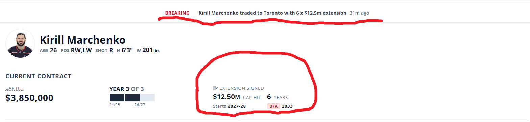Click the extension signed document icon
The width and height of the screenshot is (530, 122).
[215, 88]
